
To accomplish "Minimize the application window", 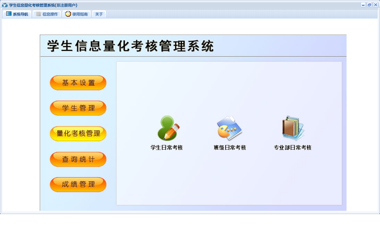I will point(363,5).
